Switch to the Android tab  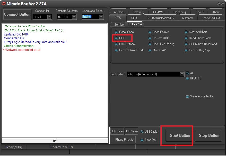(x=118, y=12)
